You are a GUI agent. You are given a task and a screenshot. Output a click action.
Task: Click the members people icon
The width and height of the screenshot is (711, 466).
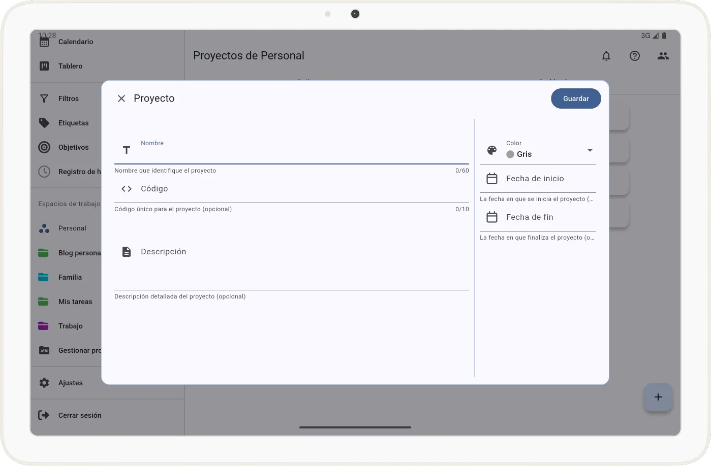[x=663, y=56]
